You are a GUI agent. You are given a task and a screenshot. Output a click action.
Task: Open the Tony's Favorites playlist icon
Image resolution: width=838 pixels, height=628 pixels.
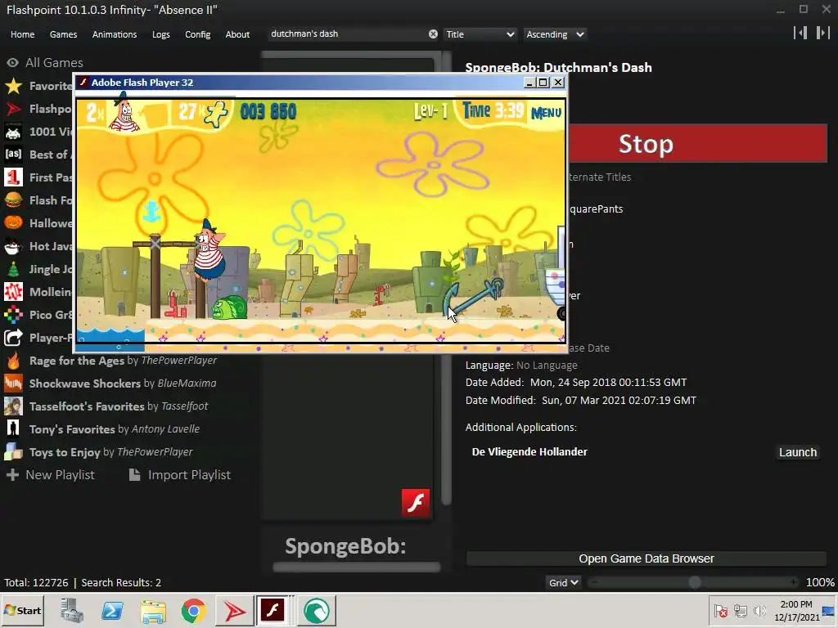[13, 428]
